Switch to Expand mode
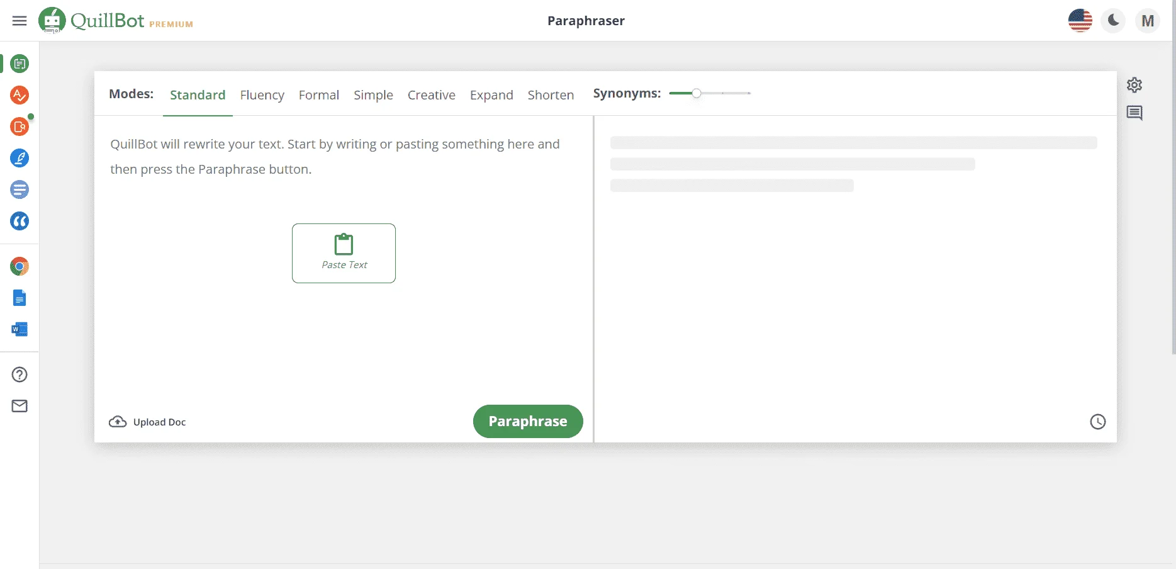1176x569 pixels. (x=491, y=95)
